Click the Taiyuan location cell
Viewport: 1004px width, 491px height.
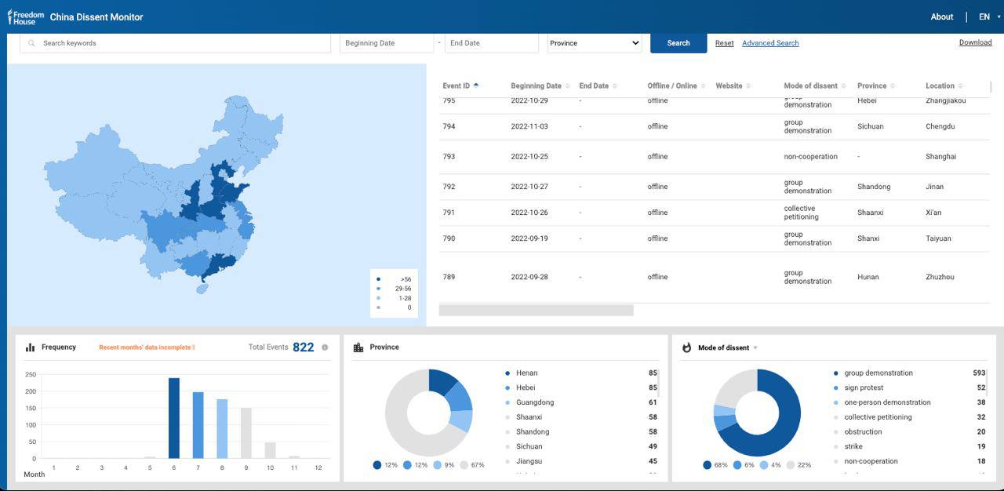click(938, 238)
